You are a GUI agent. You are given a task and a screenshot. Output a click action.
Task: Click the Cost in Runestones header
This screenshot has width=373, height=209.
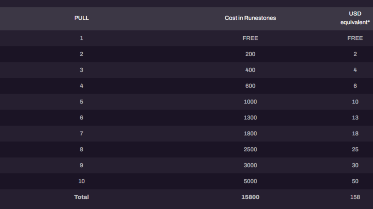(x=250, y=18)
